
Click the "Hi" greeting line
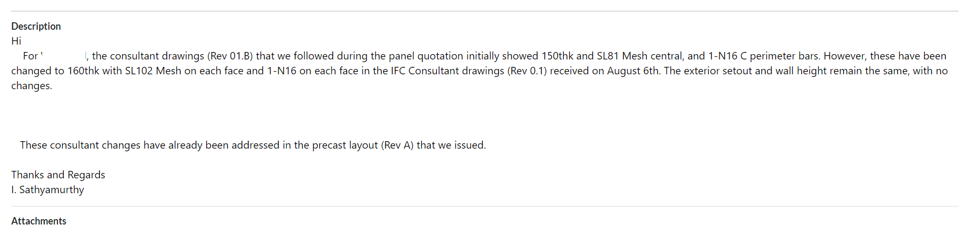(16, 41)
